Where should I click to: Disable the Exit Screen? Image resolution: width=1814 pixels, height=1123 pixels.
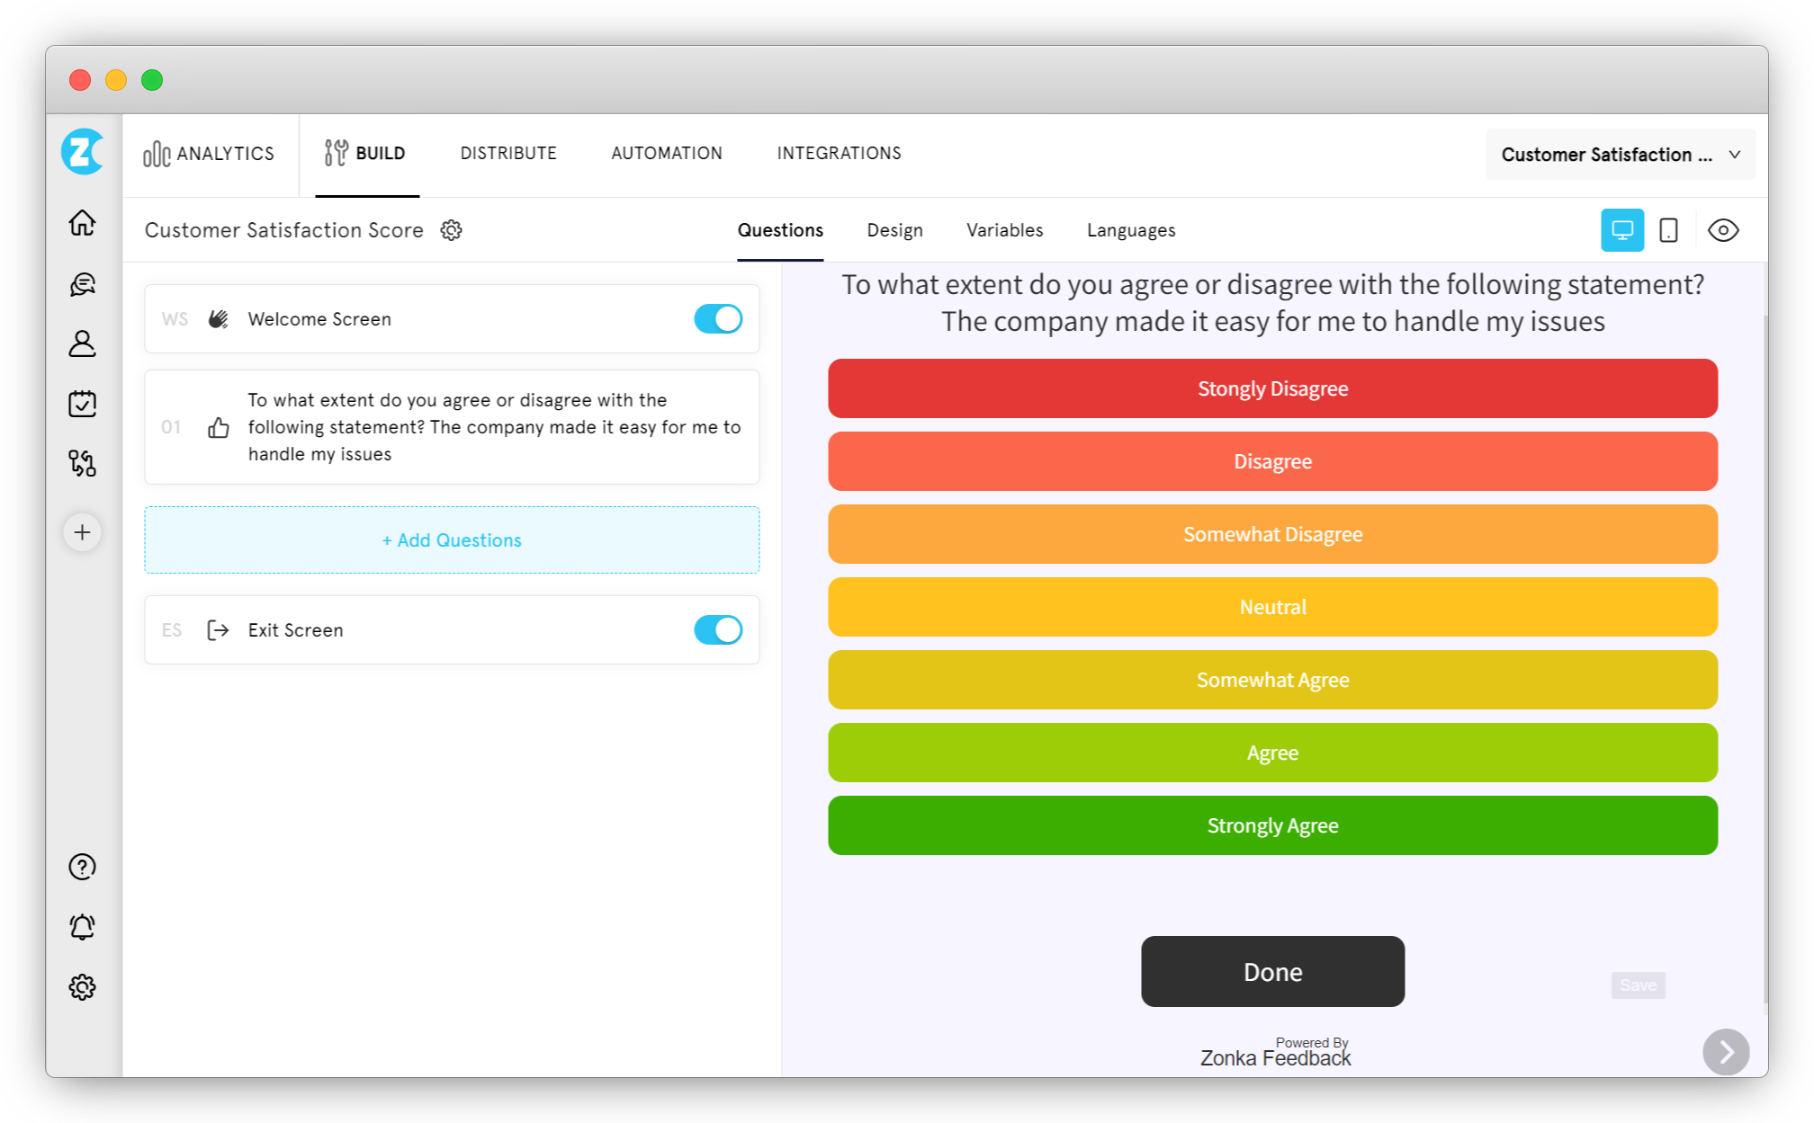coord(717,629)
